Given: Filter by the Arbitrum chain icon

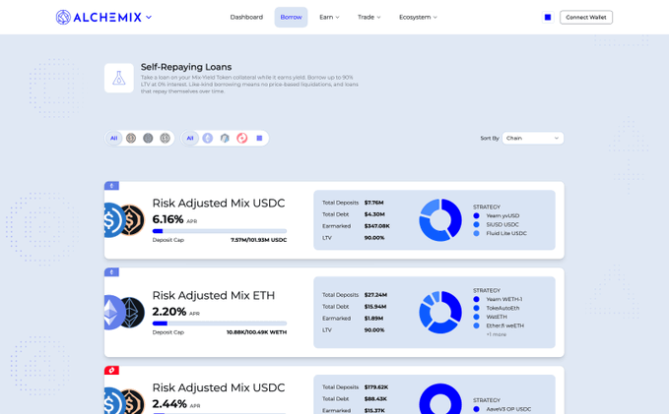Looking at the screenshot, I should (x=225, y=138).
